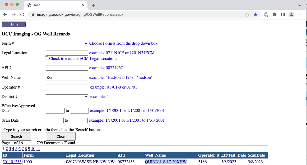Go back with the browser back arrow
The width and height of the screenshot is (307, 165).
click(5, 14)
